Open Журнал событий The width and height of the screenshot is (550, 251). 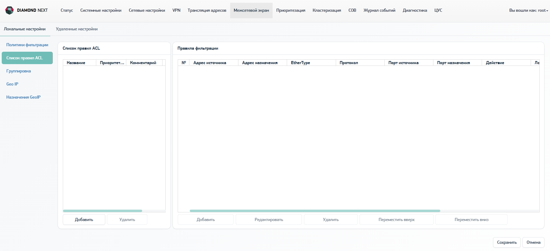(380, 10)
